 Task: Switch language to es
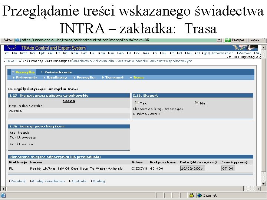pos(146,53)
